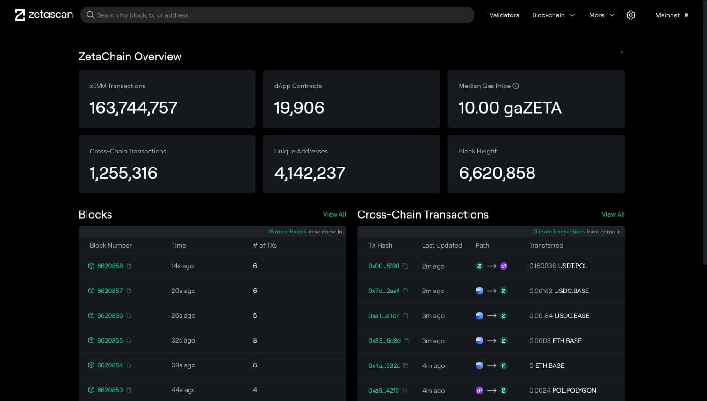Image resolution: width=707 pixels, height=401 pixels.
Task: Click the search magnifier icon
Action: (x=91, y=15)
